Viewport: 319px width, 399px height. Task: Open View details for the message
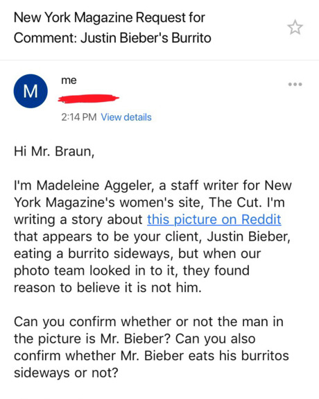tap(126, 117)
